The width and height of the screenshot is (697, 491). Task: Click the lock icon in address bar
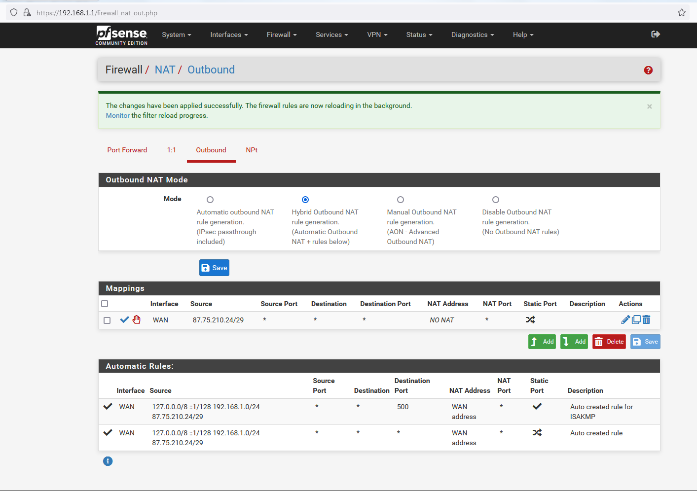(x=27, y=13)
